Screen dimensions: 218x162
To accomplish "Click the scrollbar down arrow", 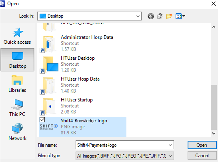I will coord(214,134).
